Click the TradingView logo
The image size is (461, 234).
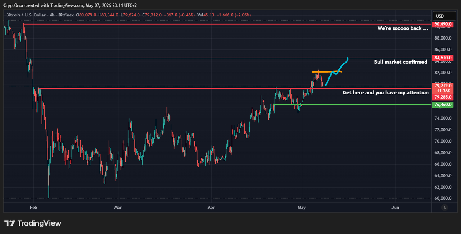tap(33, 223)
